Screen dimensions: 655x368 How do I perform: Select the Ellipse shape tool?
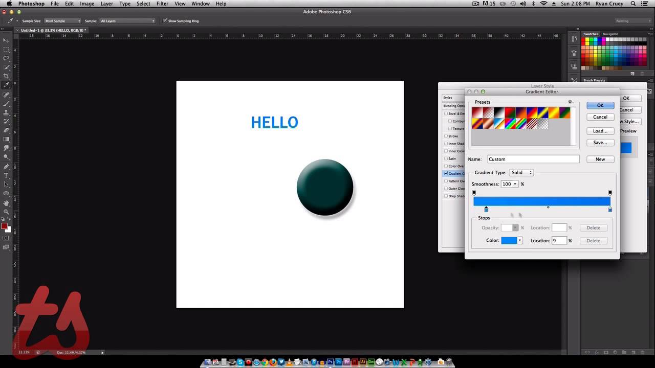tap(6, 194)
